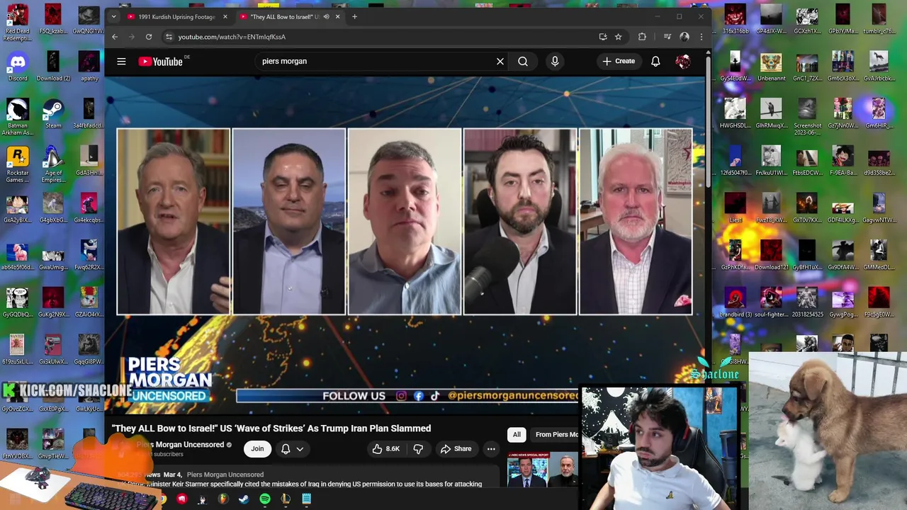Expand subscription notification bell dropdown
The height and width of the screenshot is (510, 907).
tap(292, 448)
